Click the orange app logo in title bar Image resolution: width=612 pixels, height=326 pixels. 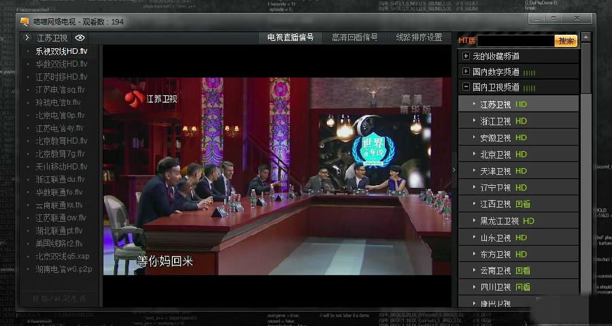(24, 21)
